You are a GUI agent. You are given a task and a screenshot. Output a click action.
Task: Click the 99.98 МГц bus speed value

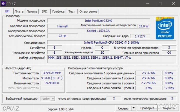[52, 83]
